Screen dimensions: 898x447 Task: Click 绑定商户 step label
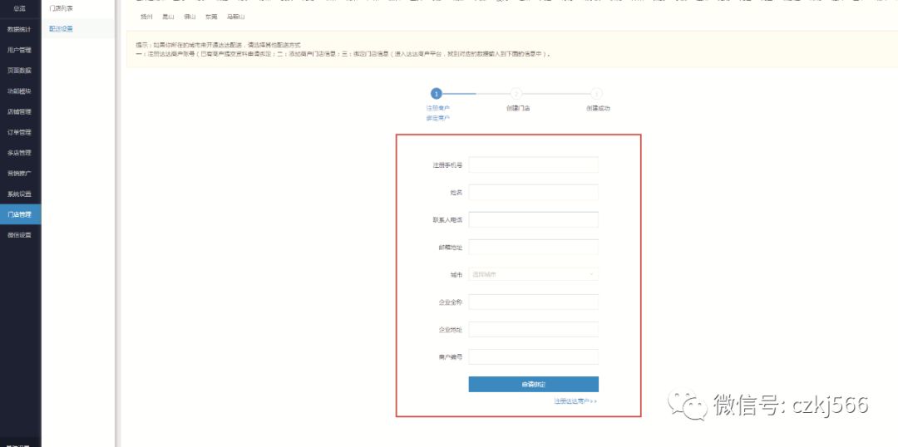coord(437,118)
